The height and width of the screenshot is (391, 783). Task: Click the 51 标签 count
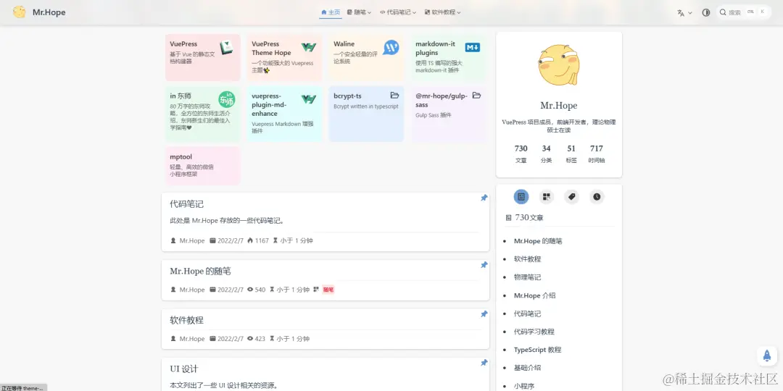[571, 154]
